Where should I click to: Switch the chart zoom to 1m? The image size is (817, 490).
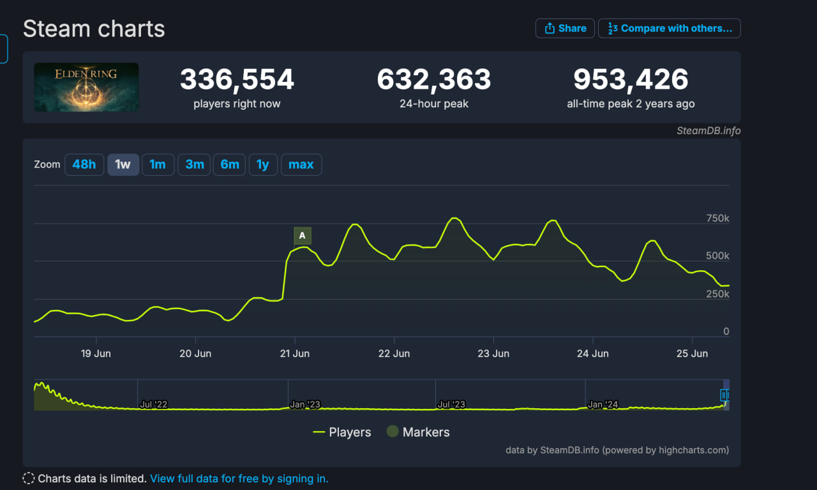coord(158,165)
